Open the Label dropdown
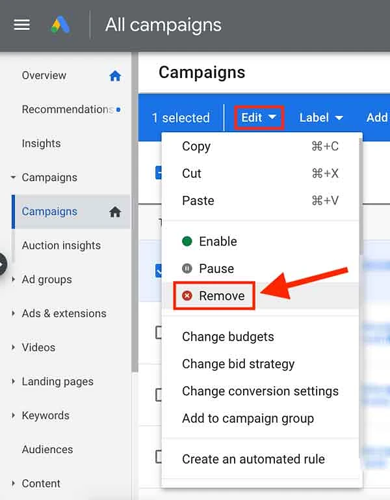The width and height of the screenshot is (390, 500). tap(321, 118)
